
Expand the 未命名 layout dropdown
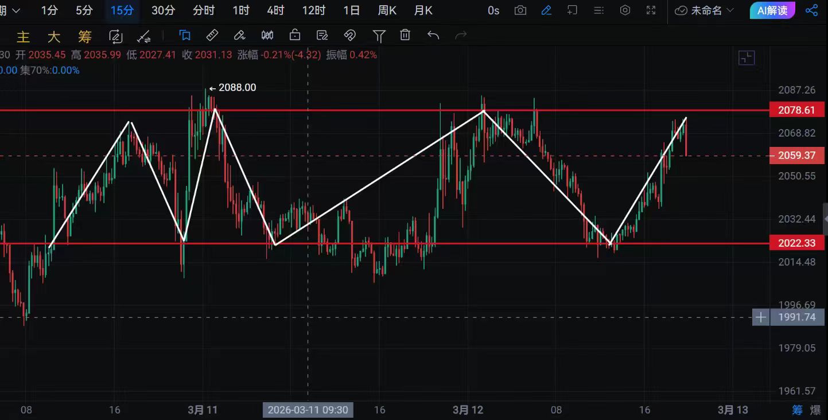(705, 10)
